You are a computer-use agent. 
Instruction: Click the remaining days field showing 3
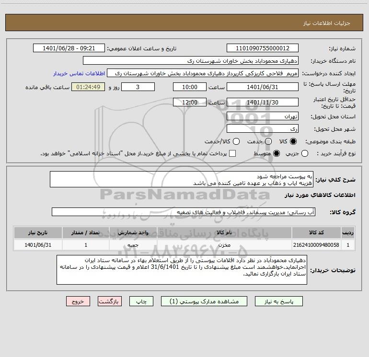tap(138, 87)
